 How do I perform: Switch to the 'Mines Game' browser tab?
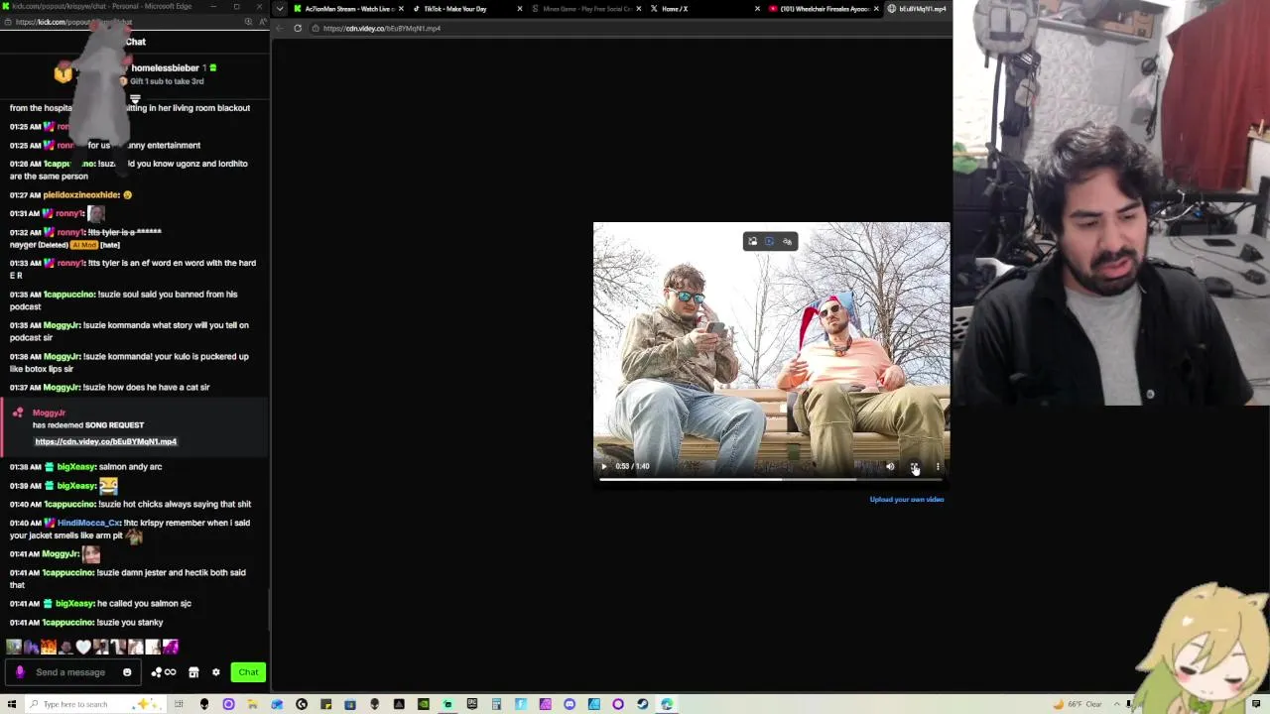(585, 9)
